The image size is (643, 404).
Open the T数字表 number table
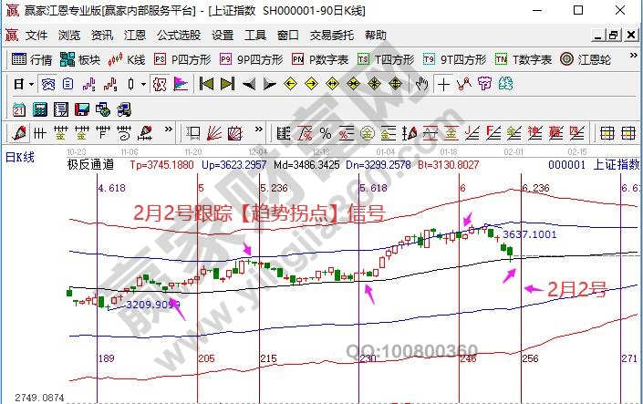pyautogui.click(x=524, y=59)
